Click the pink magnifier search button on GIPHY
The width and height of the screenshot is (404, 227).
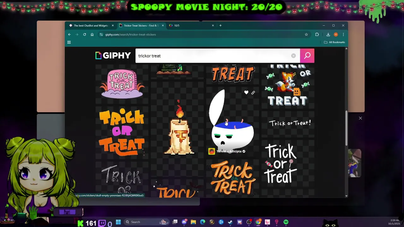(x=307, y=56)
